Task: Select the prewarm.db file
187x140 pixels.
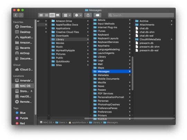Action: click(154, 43)
